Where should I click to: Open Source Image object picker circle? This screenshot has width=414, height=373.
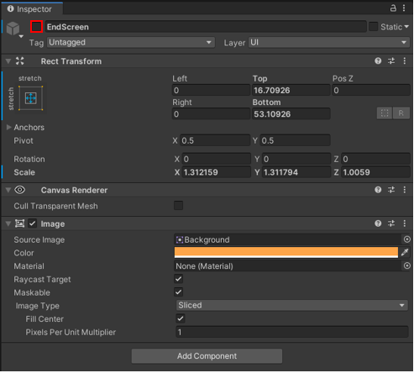406,239
